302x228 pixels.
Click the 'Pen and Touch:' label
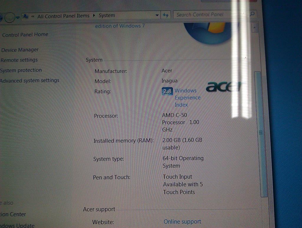click(x=112, y=177)
